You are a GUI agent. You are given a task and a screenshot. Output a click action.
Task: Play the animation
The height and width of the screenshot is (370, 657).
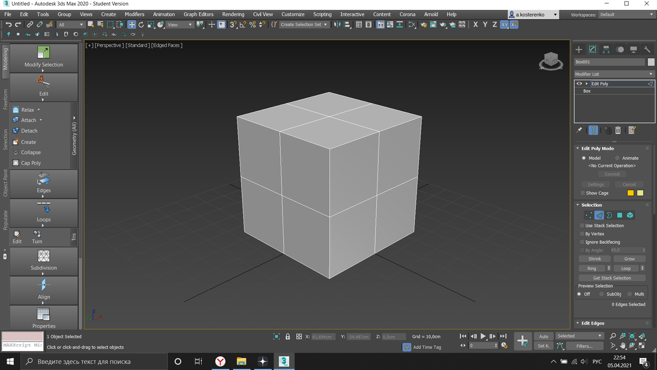(483, 337)
